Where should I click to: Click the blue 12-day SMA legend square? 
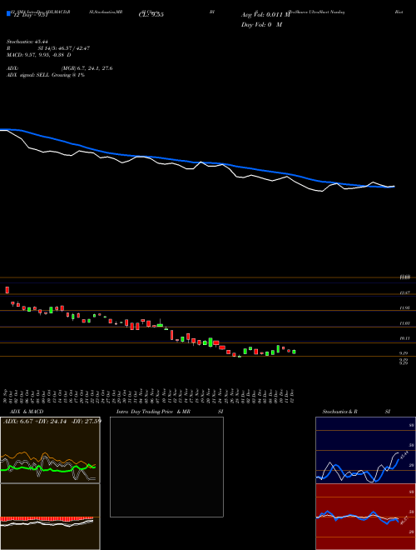[x=8, y=14]
